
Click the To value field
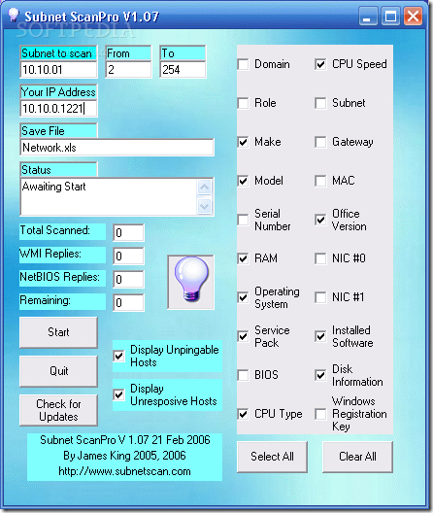183,70
